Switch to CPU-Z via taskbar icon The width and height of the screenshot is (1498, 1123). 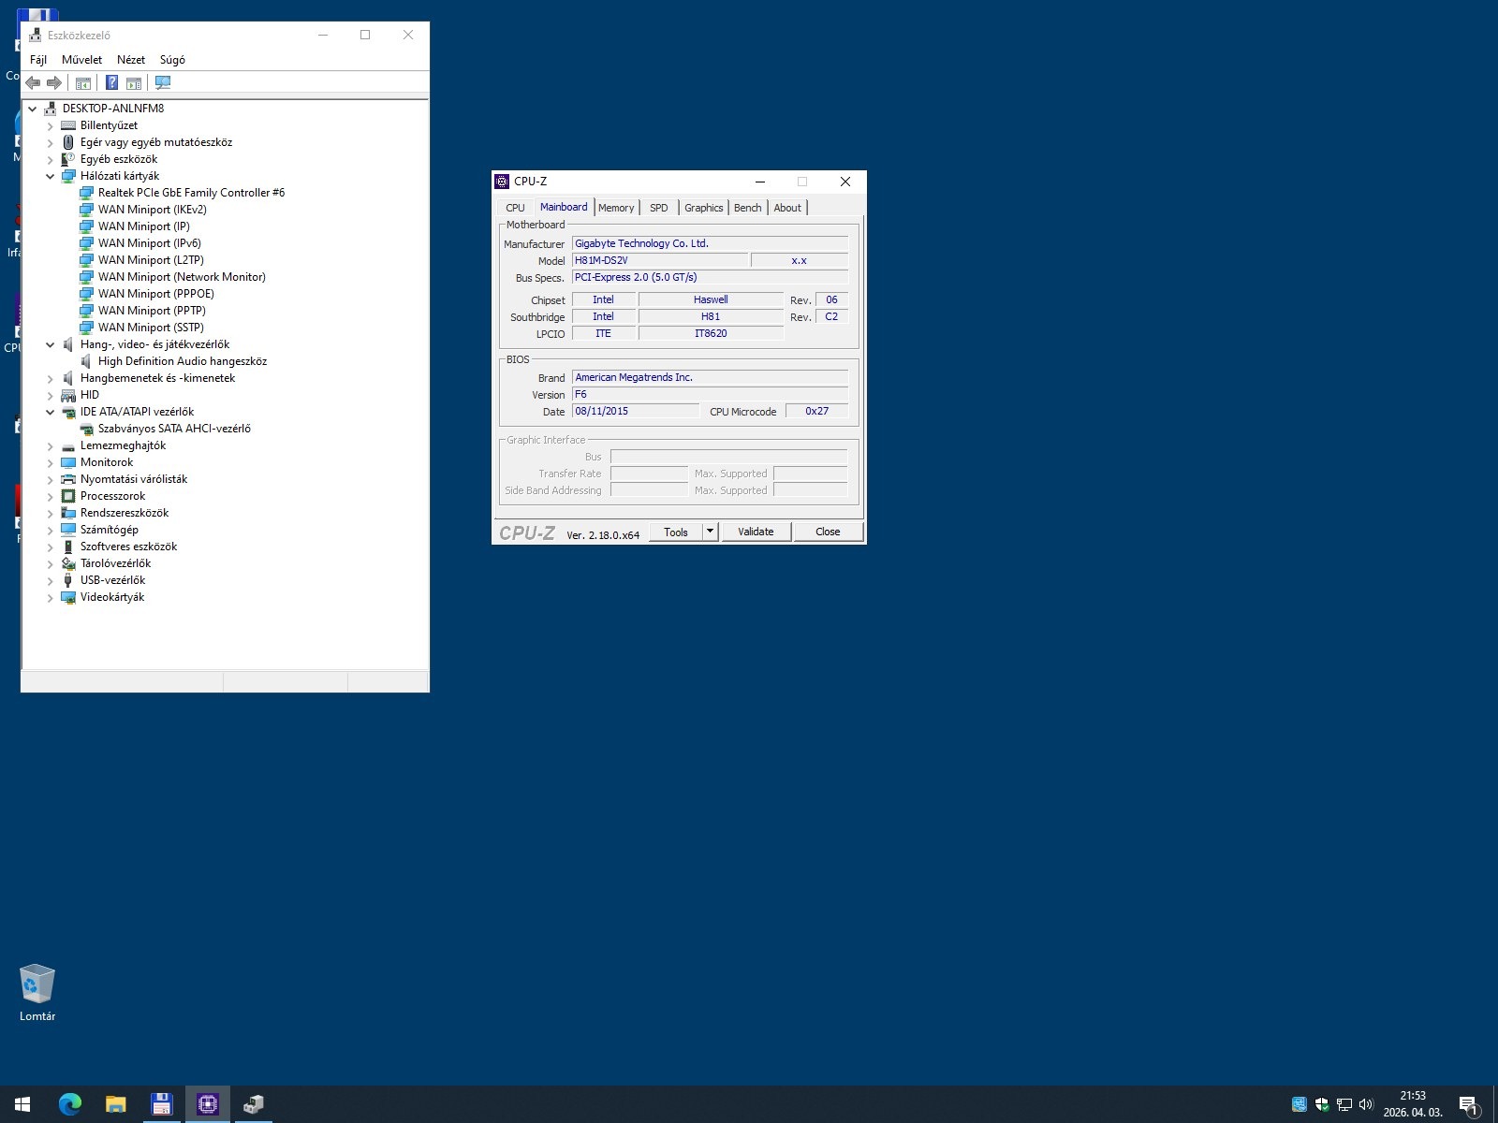click(207, 1104)
